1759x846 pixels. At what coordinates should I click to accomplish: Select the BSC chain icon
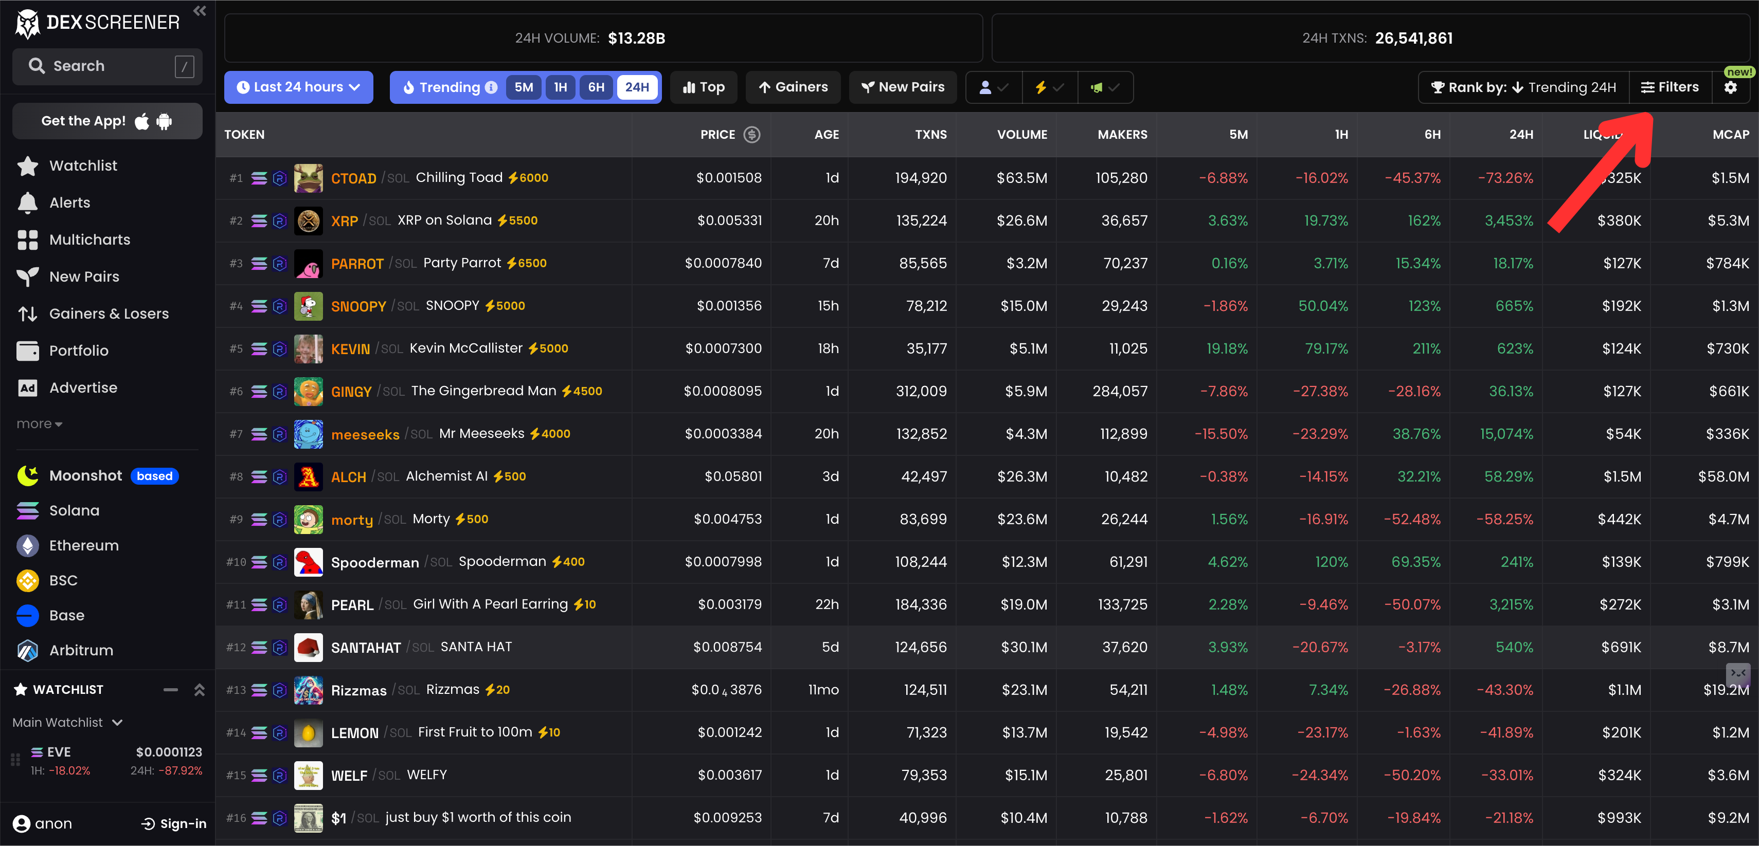click(x=27, y=581)
